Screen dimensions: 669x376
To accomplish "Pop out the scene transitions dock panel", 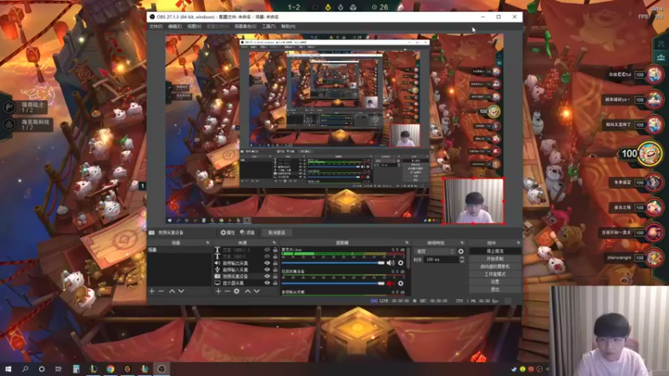I will point(462,242).
